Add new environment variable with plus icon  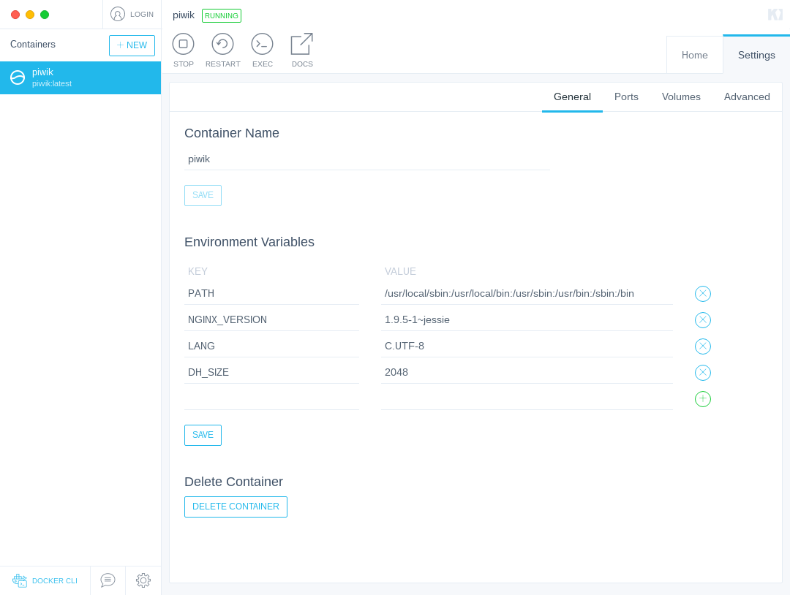(x=702, y=398)
